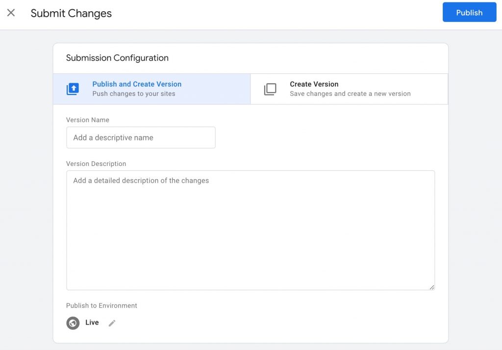This screenshot has width=502, height=350.
Task: Select the Publish and Create Version tab
Action: point(151,89)
